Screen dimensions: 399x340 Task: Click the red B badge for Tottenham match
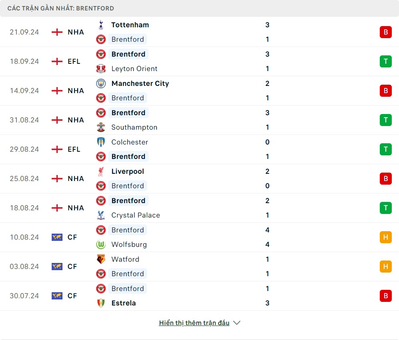point(385,32)
